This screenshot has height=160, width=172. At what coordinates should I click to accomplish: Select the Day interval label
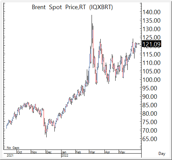(x=162, y=154)
